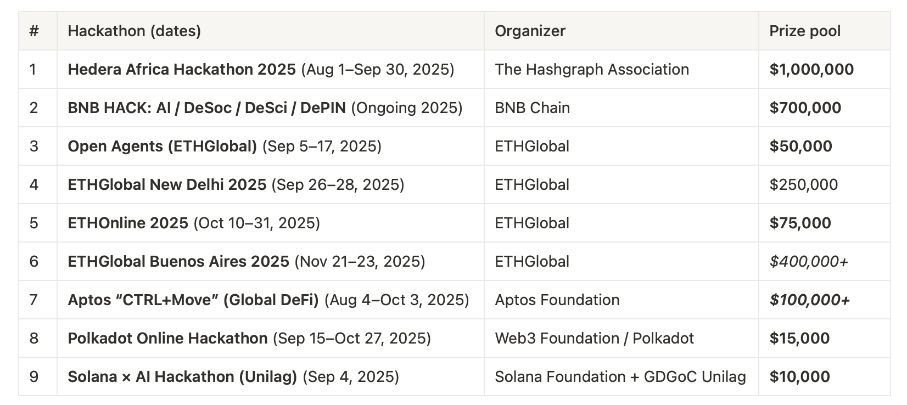Click the "#" column header cell
Screen dimensions: 907x405
coord(34,31)
